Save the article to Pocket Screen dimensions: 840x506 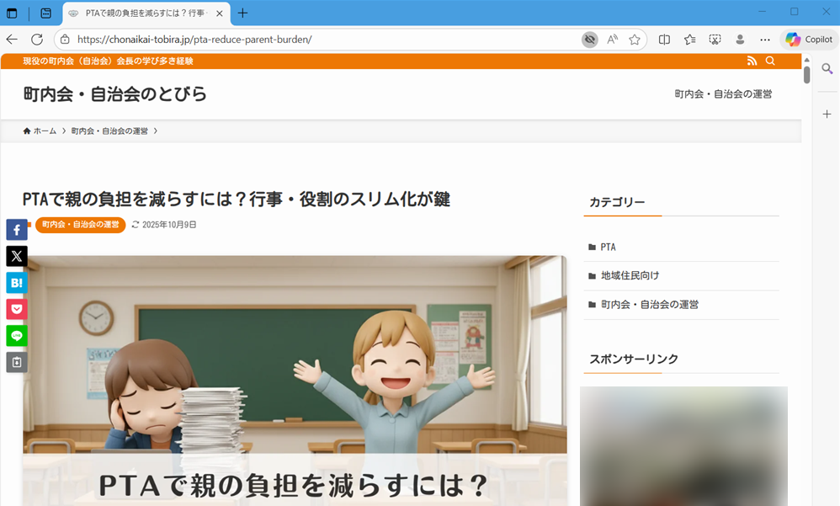(16, 309)
